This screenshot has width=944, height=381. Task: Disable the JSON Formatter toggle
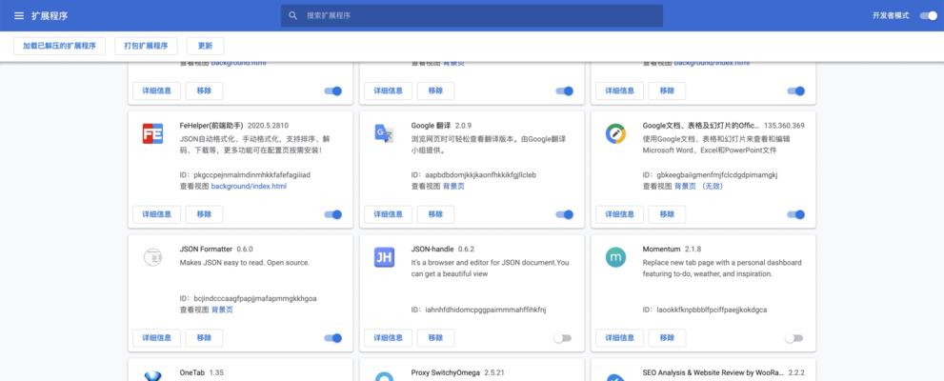[333, 338]
